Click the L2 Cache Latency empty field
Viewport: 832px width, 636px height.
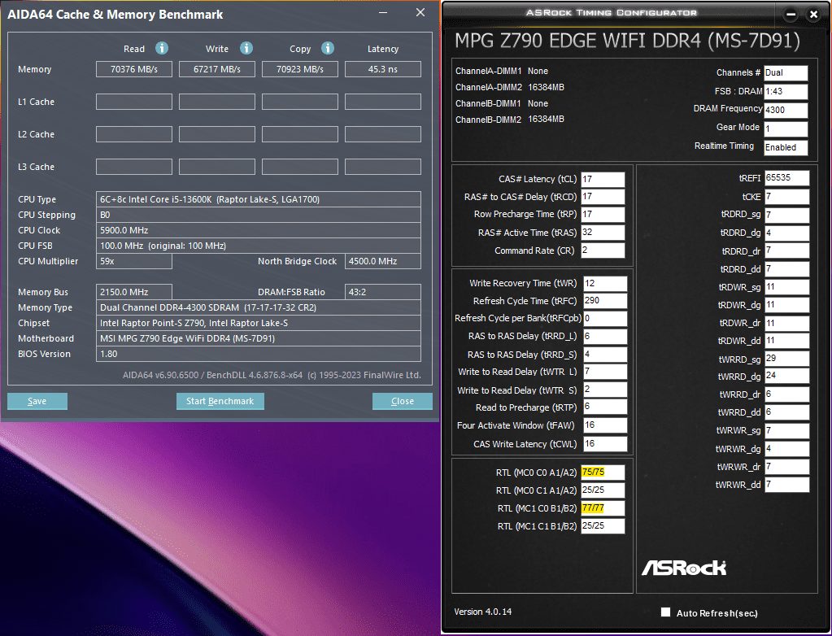pyautogui.click(x=382, y=134)
